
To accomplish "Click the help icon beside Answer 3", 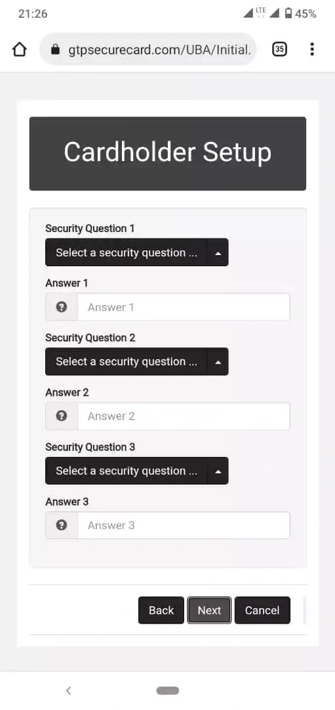I will click(x=62, y=525).
